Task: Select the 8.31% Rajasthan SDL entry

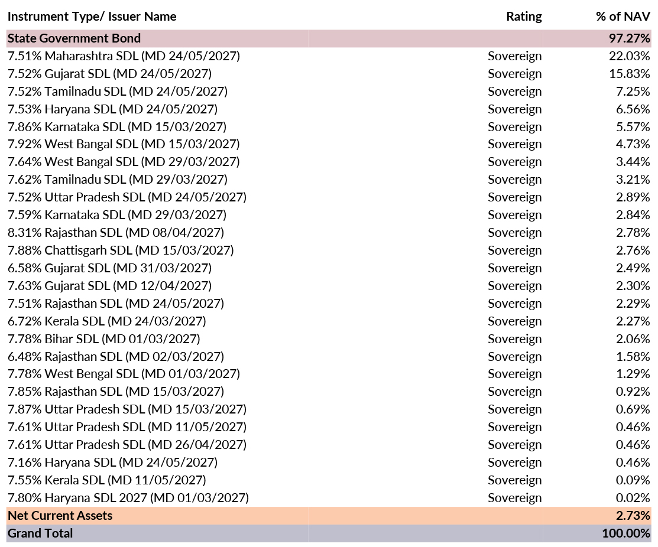Action: tap(115, 232)
